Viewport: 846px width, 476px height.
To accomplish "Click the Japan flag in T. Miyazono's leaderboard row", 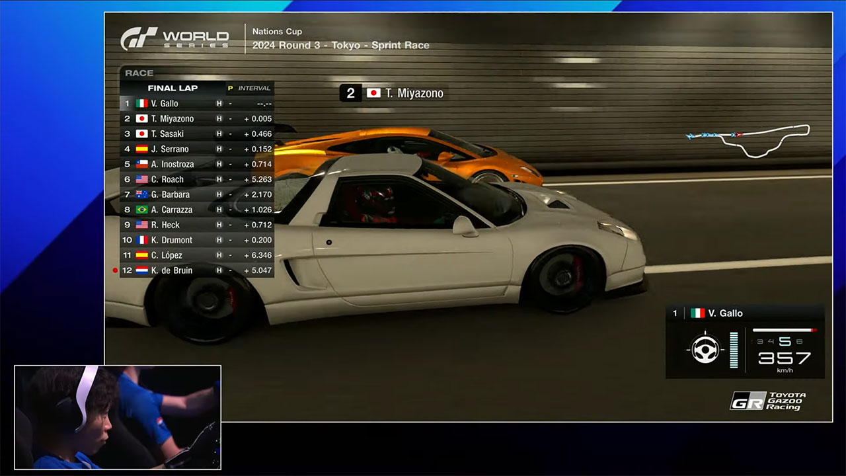I will [141, 119].
